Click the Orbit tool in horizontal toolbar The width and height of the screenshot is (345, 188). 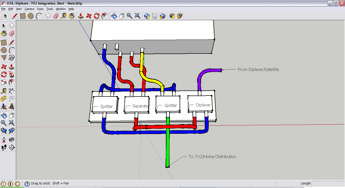pos(114,16)
